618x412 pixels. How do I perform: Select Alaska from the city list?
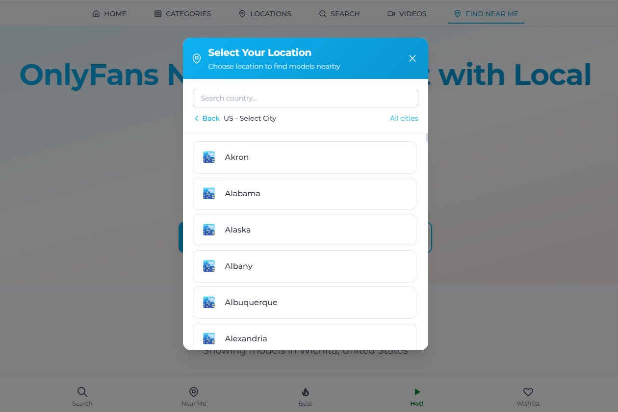tap(305, 230)
